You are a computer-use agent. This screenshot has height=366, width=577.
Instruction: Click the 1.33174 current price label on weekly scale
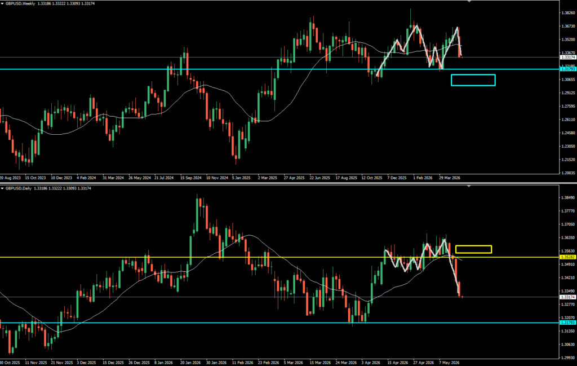tap(568, 58)
